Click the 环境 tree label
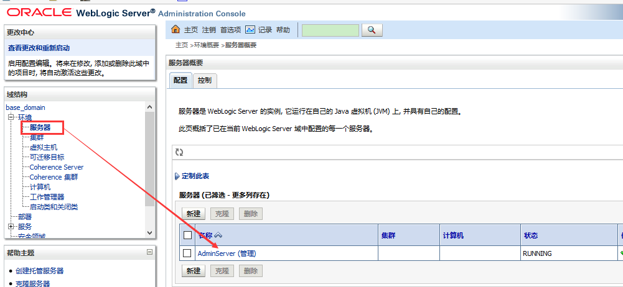 (25, 117)
